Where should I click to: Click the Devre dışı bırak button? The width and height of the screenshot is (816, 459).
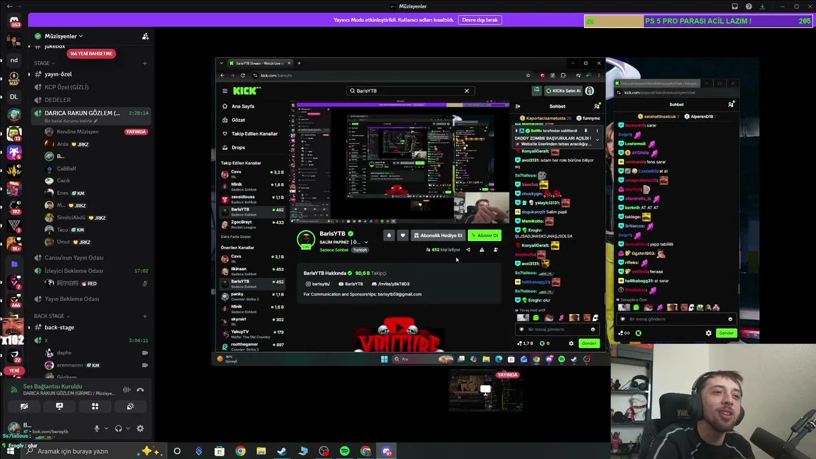click(x=479, y=20)
